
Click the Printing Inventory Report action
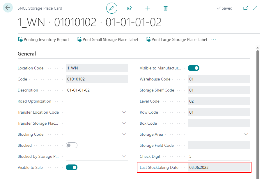point(44,40)
